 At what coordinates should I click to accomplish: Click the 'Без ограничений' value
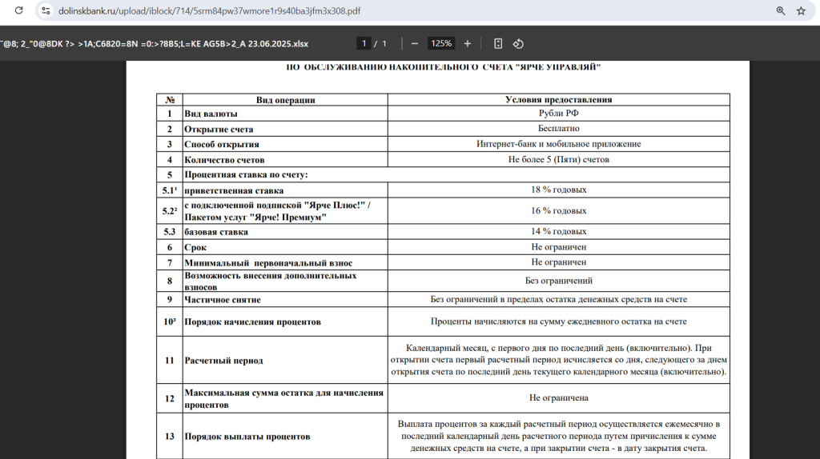point(558,281)
